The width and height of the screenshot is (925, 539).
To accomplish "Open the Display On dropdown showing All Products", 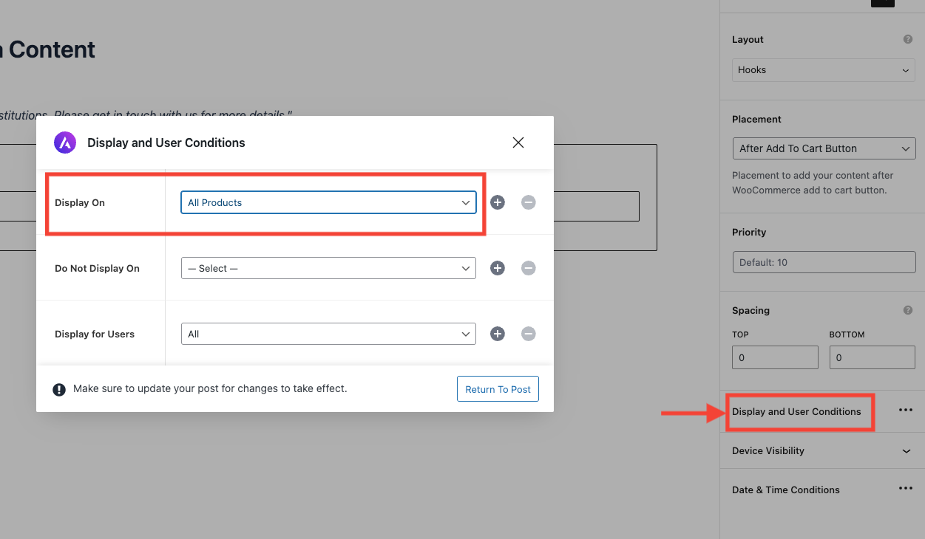I will (x=328, y=202).
